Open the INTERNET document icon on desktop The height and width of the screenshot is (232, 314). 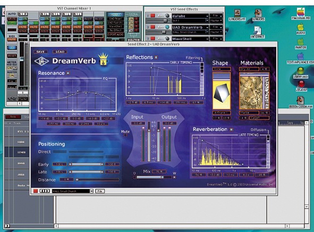click(x=258, y=30)
